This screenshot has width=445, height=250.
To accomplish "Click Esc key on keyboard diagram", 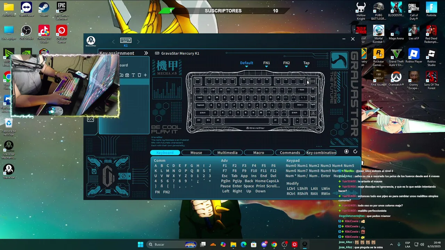I will coord(198,81).
